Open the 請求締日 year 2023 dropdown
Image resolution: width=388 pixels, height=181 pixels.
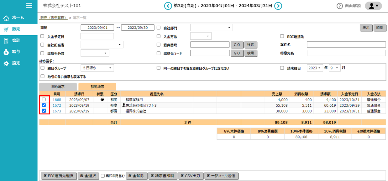point(314,68)
